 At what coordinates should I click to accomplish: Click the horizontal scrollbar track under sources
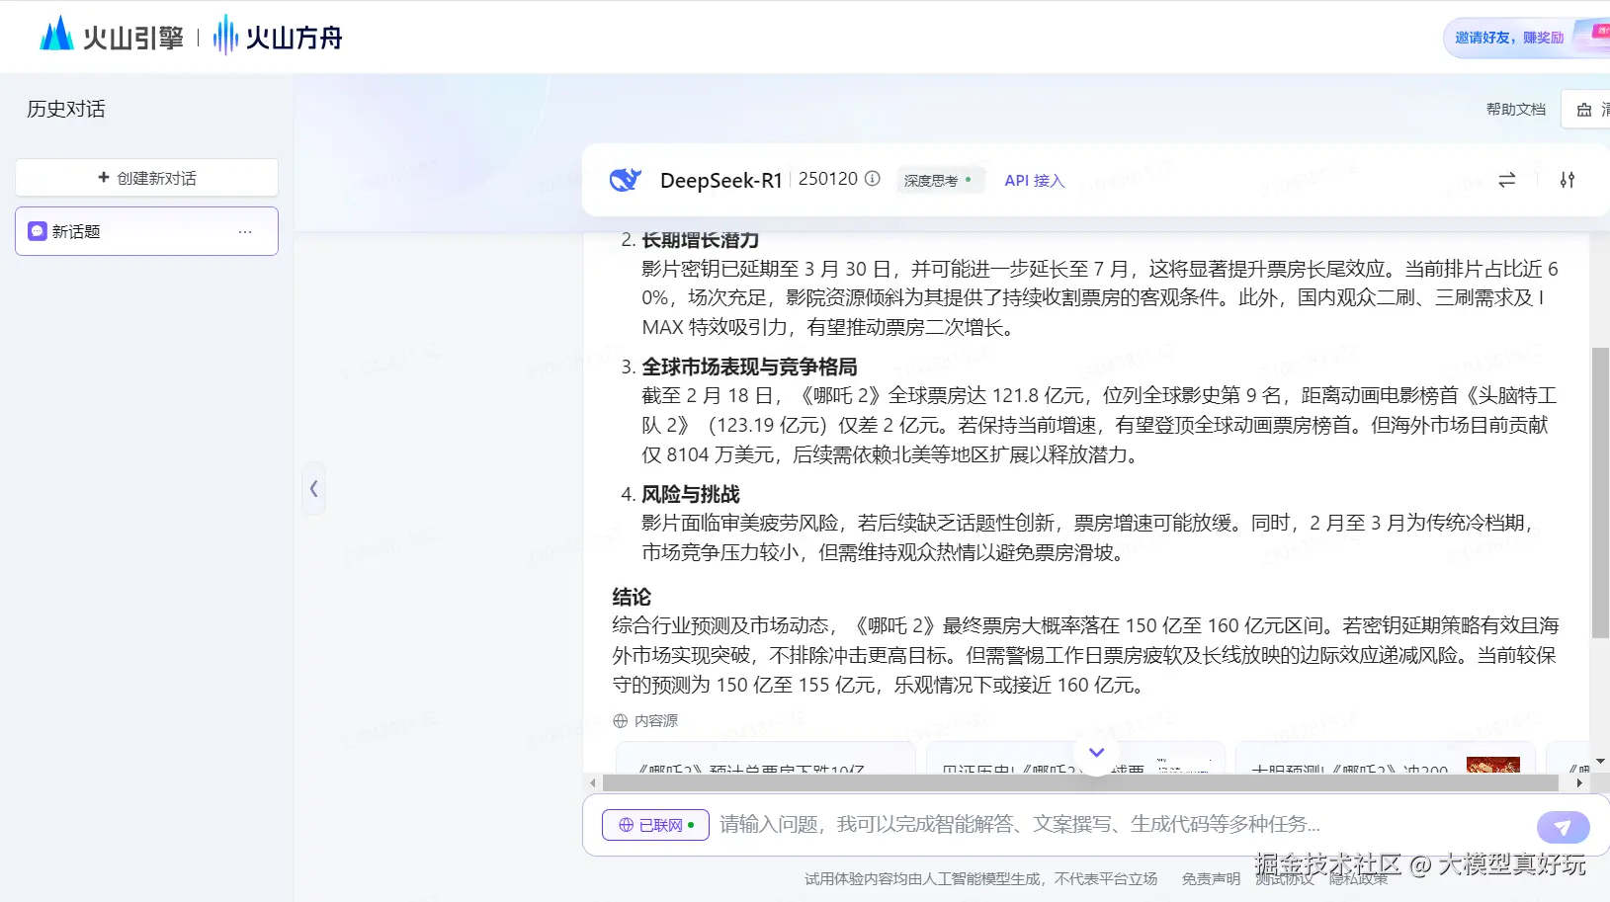pos(1080,782)
